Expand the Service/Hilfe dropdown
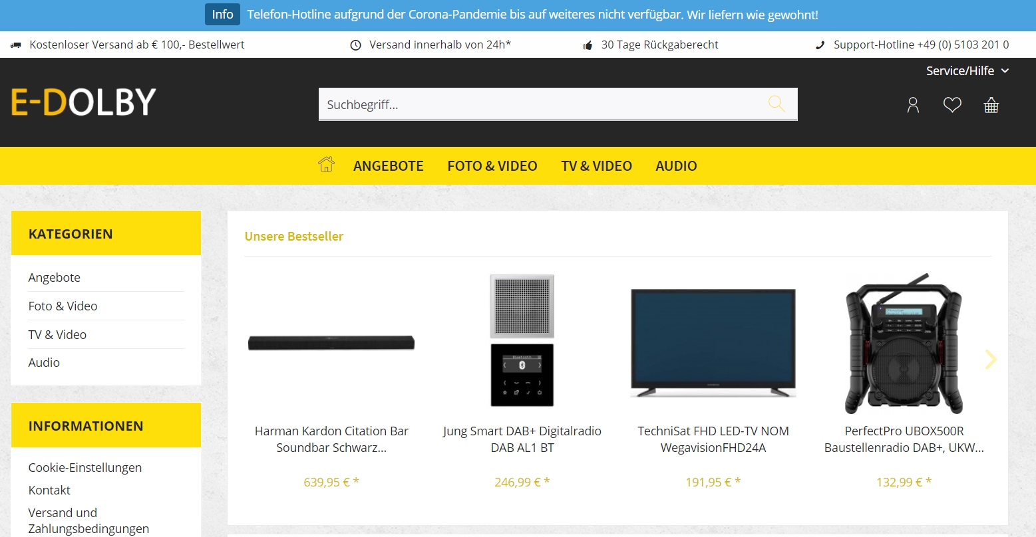Image resolution: width=1036 pixels, height=537 pixels. pos(967,70)
